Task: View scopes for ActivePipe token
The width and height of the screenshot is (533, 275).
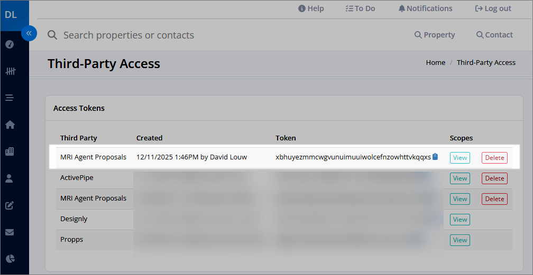Action: (x=460, y=178)
